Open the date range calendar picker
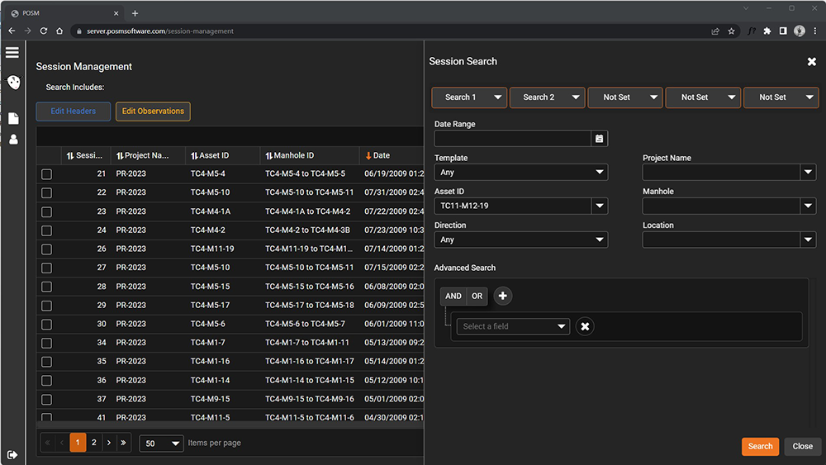This screenshot has height=465, width=826. tap(599, 139)
